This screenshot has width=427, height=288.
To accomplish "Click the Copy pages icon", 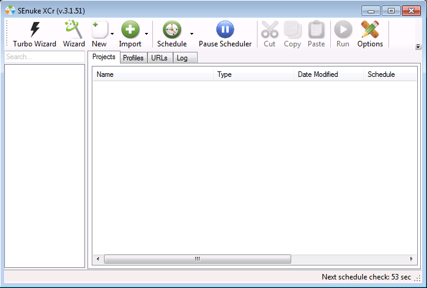I will [292, 29].
